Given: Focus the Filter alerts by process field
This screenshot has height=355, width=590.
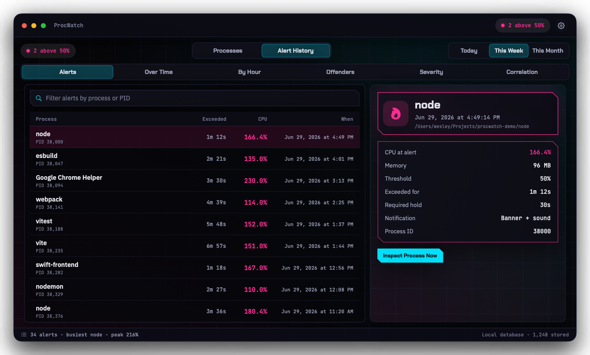Looking at the screenshot, I should coord(195,98).
